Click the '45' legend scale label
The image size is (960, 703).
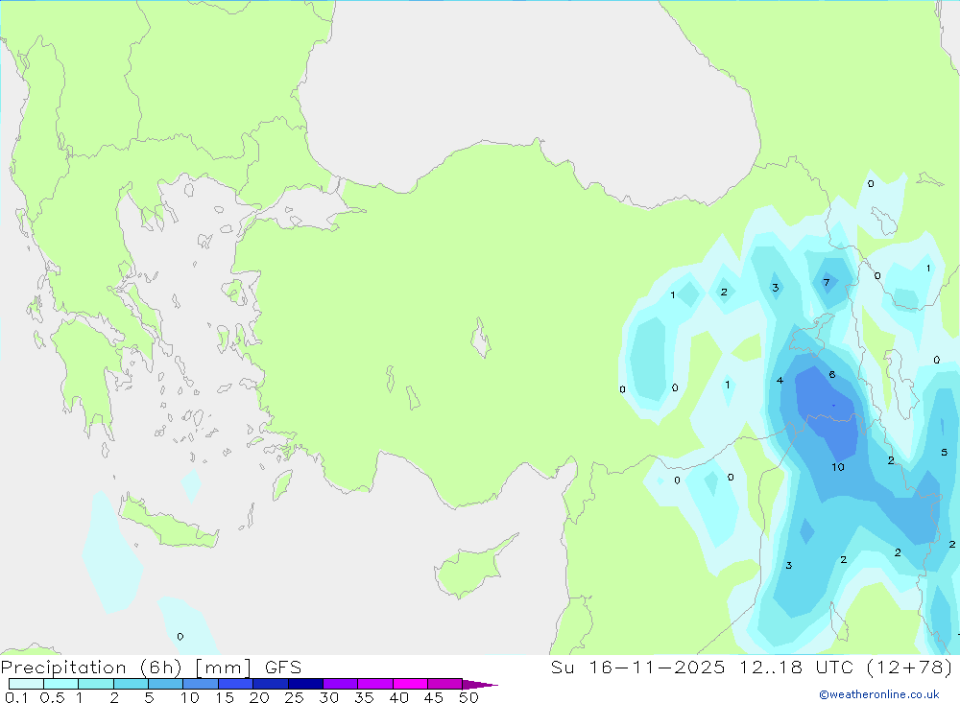pyautogui.click(x=434, y=697)
